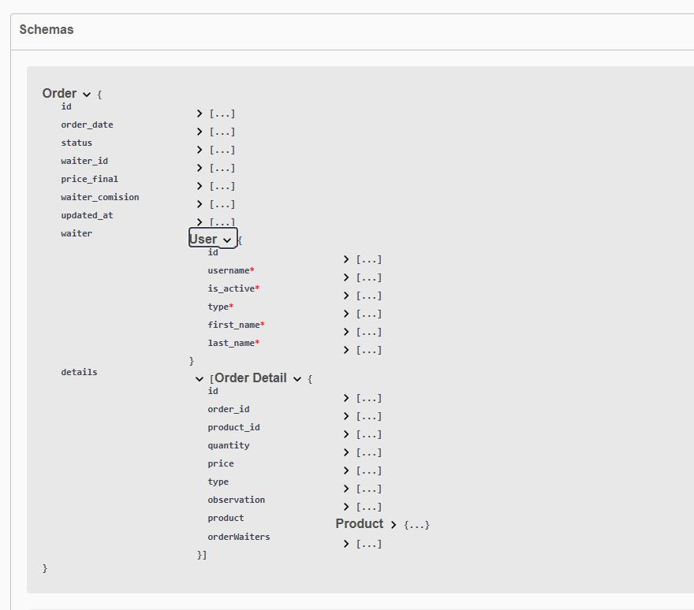Collapse the Order Detail model chevron

coord(297,379)
